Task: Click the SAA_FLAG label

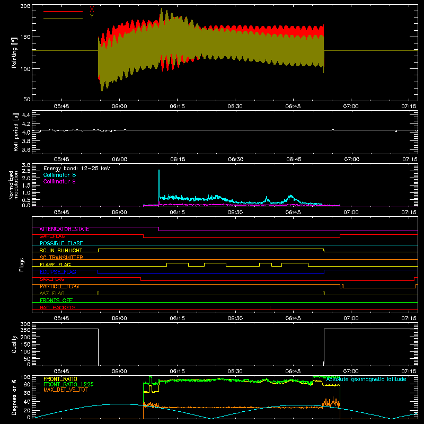Action: (52, 279)
